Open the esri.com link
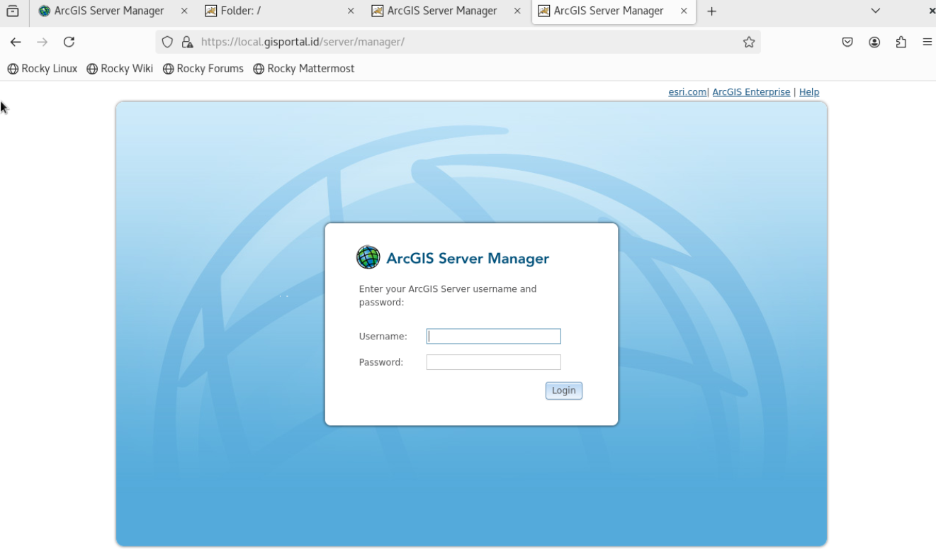This screenshot has height=557, width=936. [687, 92]
